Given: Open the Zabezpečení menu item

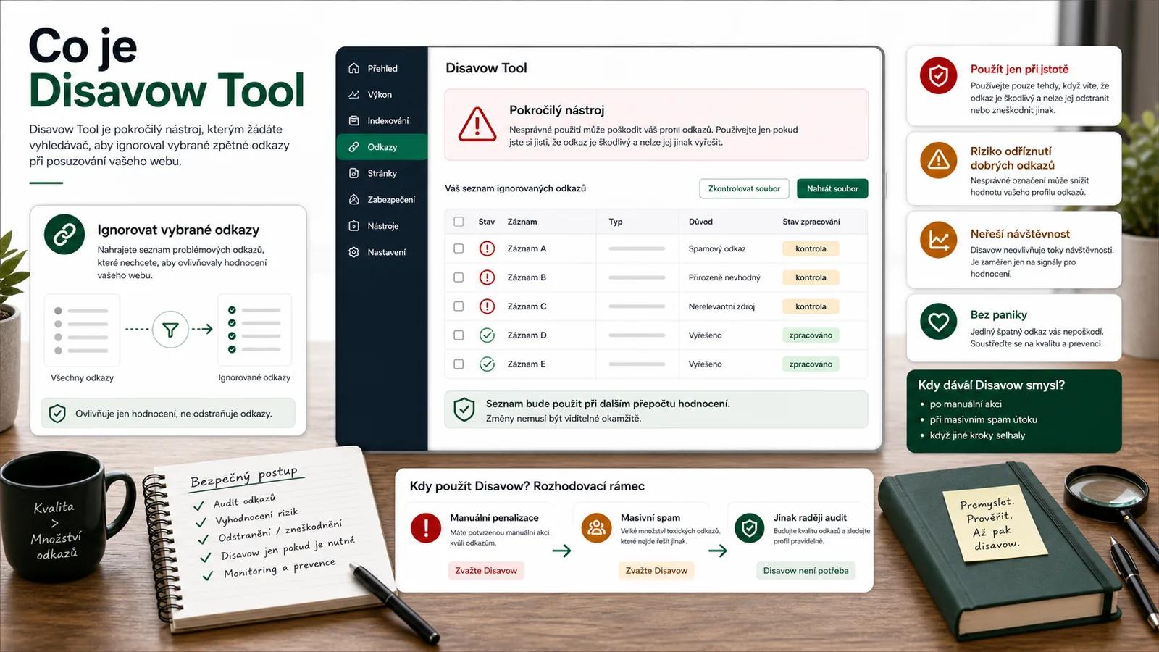Looking at the screenshot, I should click(x=382, y=200).
